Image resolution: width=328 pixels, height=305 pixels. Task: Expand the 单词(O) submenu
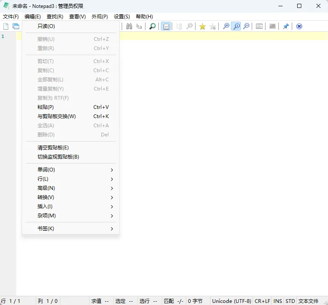71,170
